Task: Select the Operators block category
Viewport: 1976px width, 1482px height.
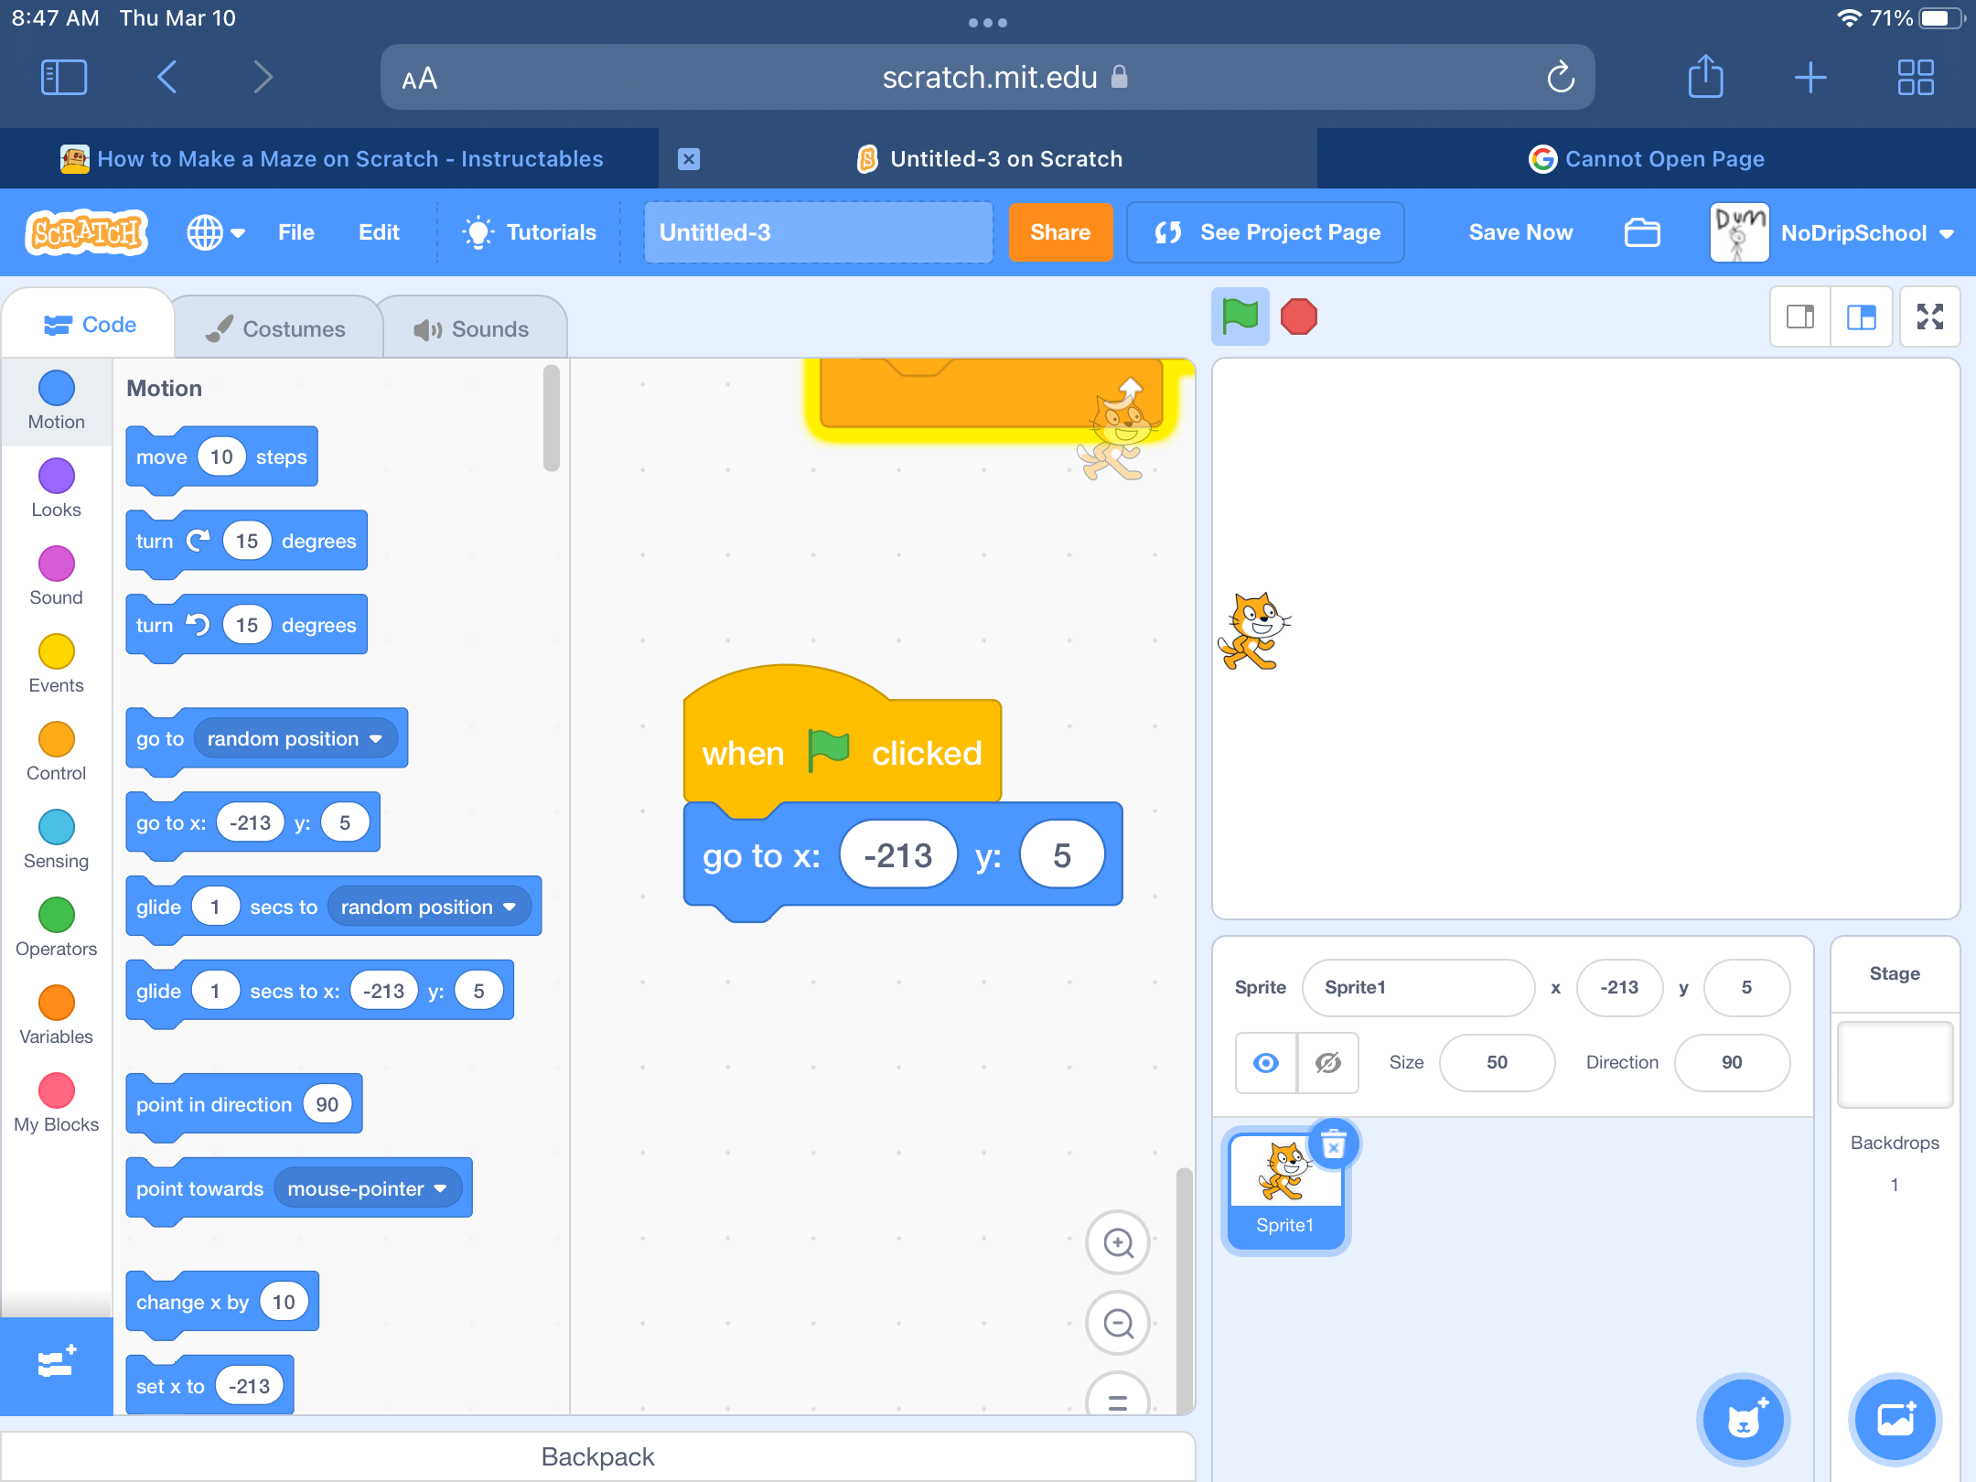Action: coord(56,916)
